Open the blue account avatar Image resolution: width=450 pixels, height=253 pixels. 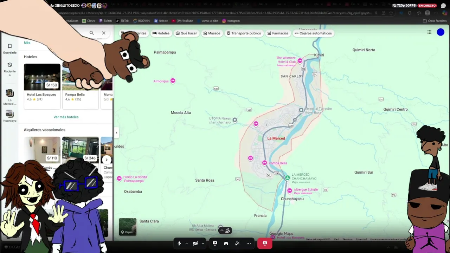pyautogui.click(x=441, y=32)
